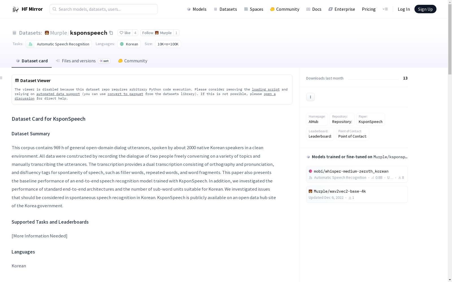Open mobi/whisper-medium-zeroth_korean model
The image size is (452, 282).
tap(357, 174)
